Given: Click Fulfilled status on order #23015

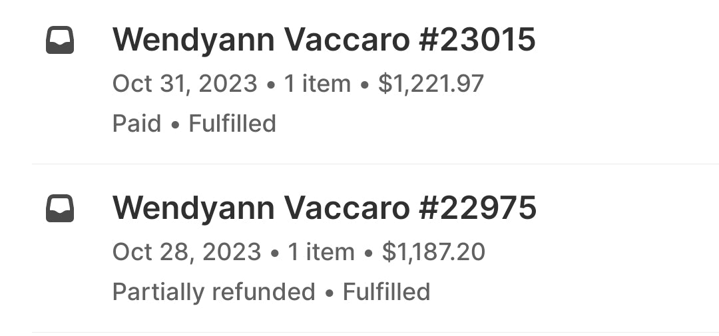Looking at the screenshot, I should tap(232, 124).
